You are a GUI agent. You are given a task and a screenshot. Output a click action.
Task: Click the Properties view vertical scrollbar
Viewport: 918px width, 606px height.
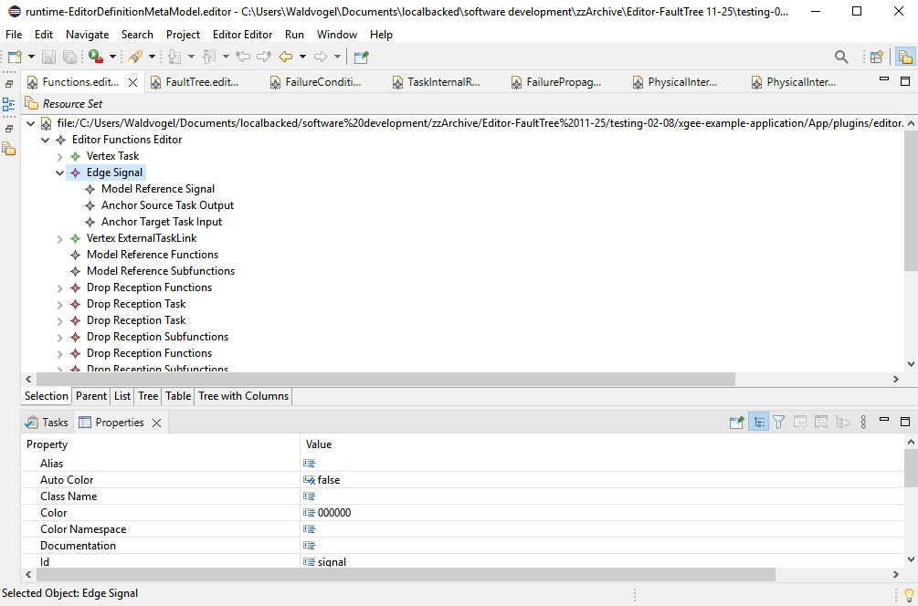point(911,468)
